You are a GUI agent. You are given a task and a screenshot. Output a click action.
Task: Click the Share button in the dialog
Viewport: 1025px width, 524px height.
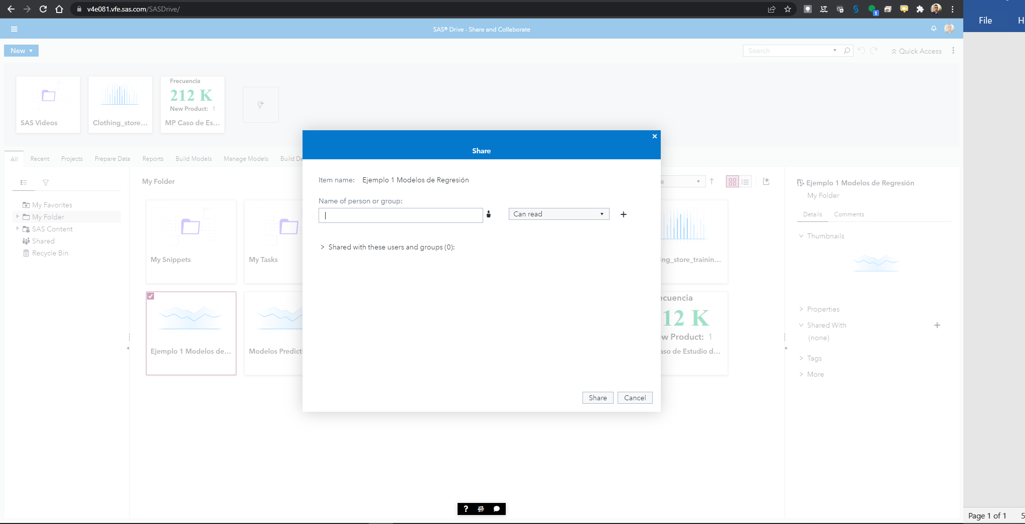pyautogui.click(x=598, y=397)
